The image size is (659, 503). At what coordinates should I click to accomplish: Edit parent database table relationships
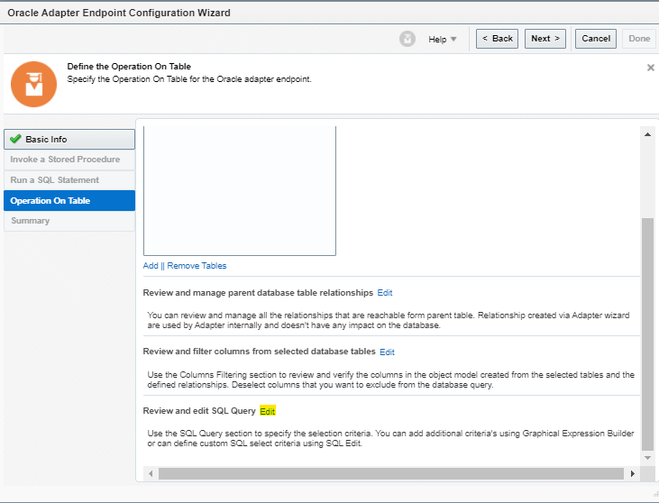pos(385,293)
